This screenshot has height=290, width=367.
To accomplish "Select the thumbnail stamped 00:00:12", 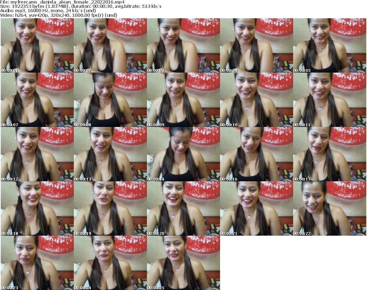I will coord(37,154).
